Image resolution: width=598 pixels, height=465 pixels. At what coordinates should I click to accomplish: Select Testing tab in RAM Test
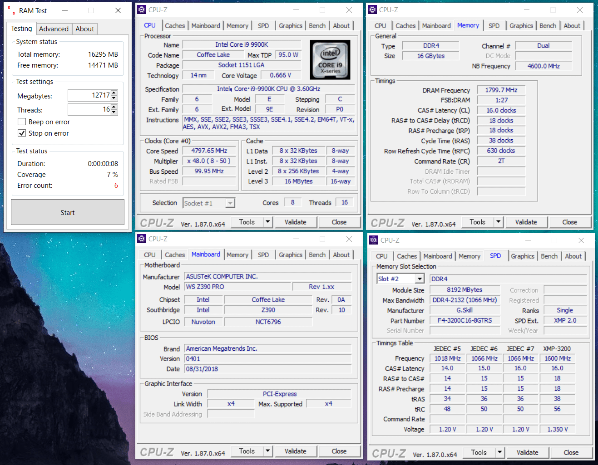[21, 29]
